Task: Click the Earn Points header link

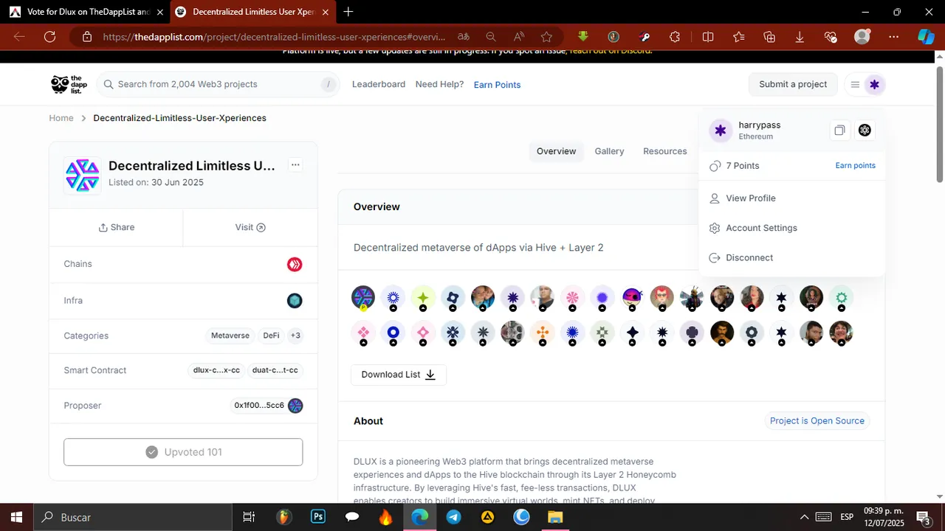Action: tap(497, 85)
